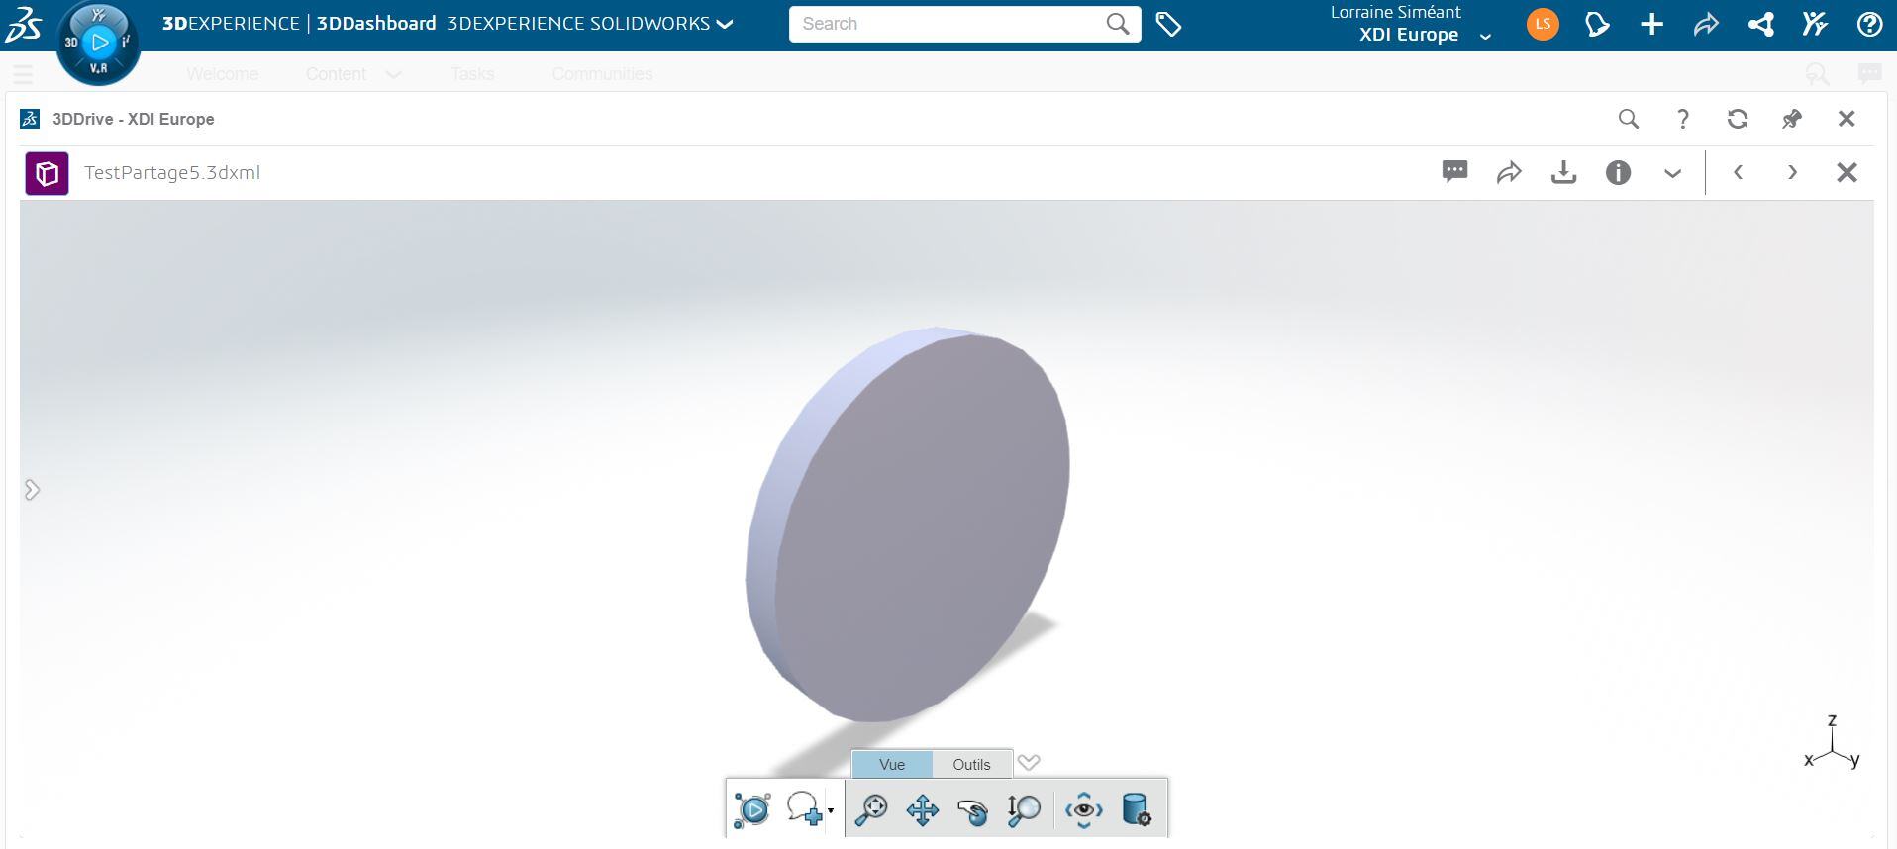Switch to the Outils tab
The width and height of the screenshot is (1897, 849).
coord(971,764)
